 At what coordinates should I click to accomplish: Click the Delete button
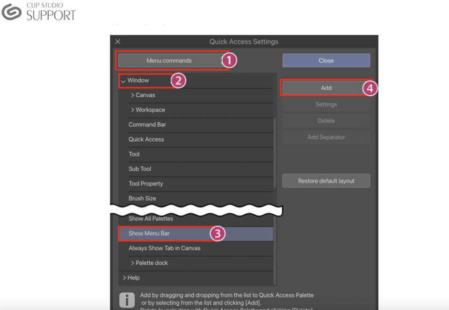pyautogui.click(x=326, y=121)
